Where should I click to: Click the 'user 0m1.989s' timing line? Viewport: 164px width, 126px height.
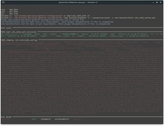10,12
